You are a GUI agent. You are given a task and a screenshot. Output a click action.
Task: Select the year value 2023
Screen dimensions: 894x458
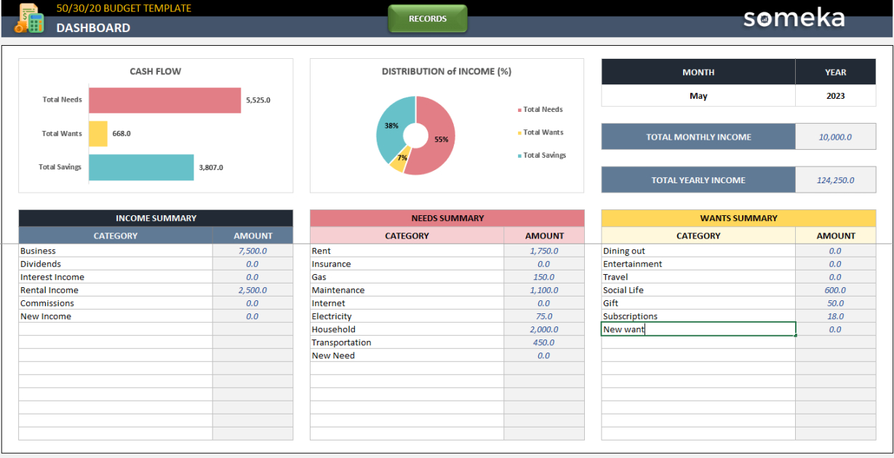(x=835, y=96)
